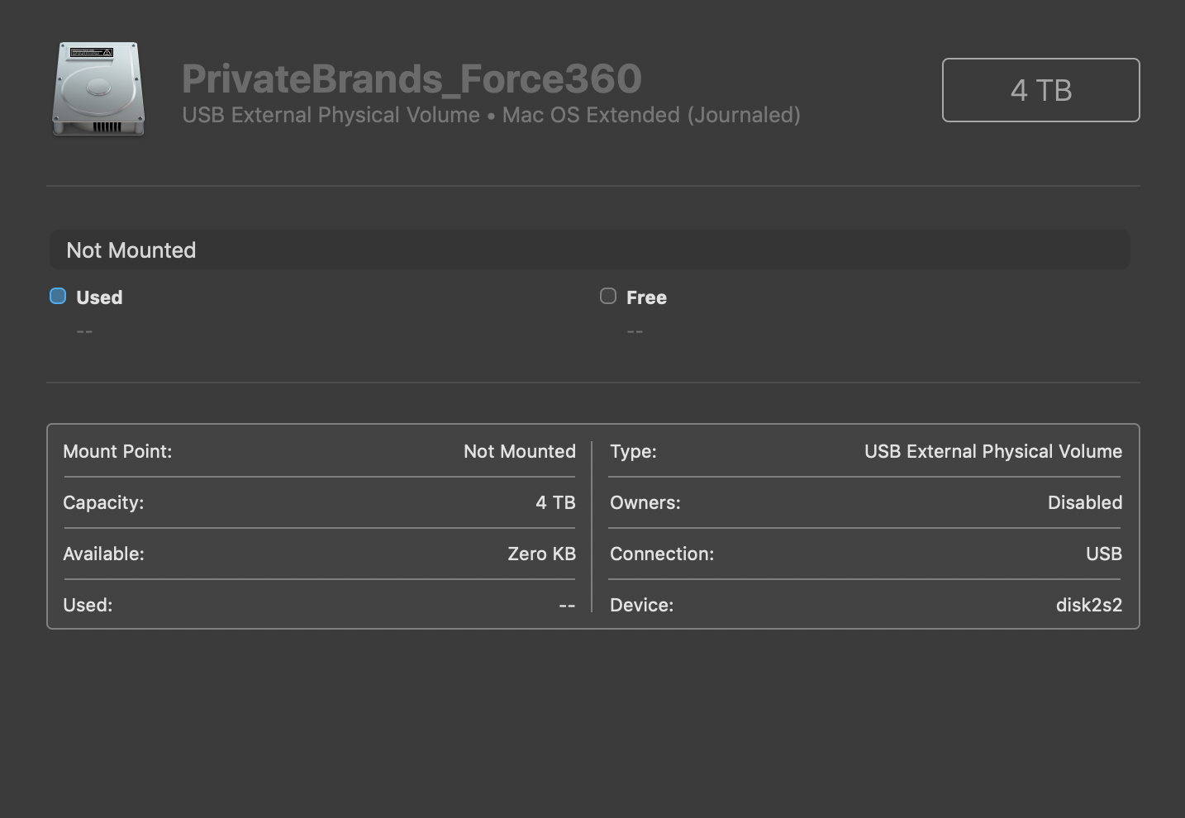The image size is (1185, 818).
Task: Click the USB External Physical Volume type value
Action: 992,451
